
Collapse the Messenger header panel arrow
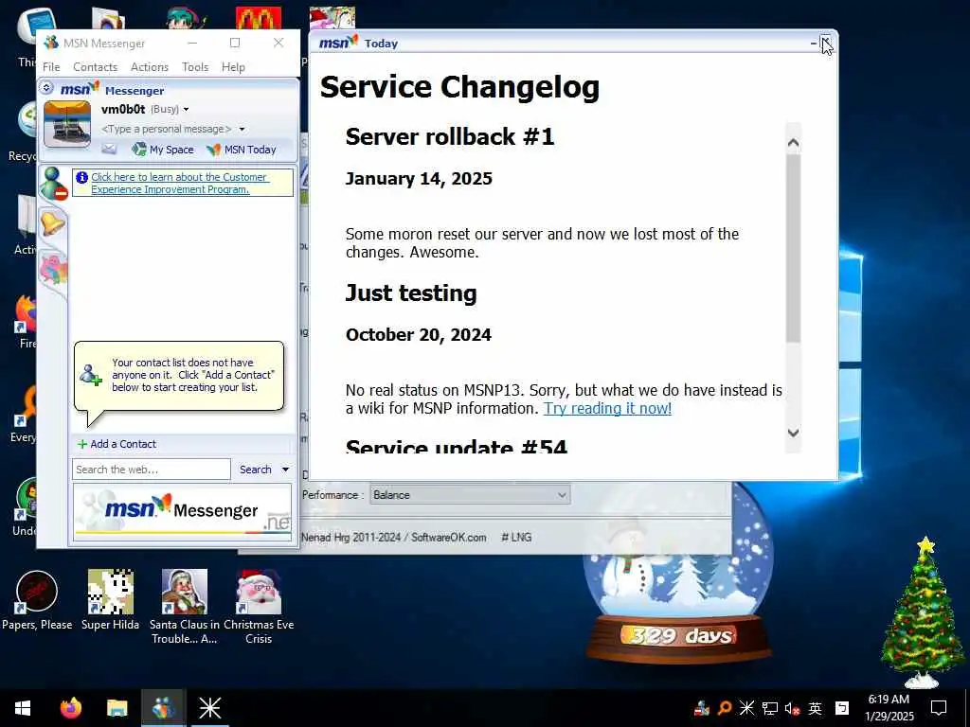(x=46, y=88)
